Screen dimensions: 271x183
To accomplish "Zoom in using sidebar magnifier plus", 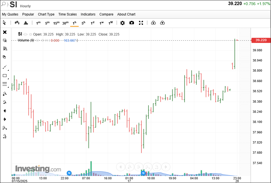I will coord(5,94).
